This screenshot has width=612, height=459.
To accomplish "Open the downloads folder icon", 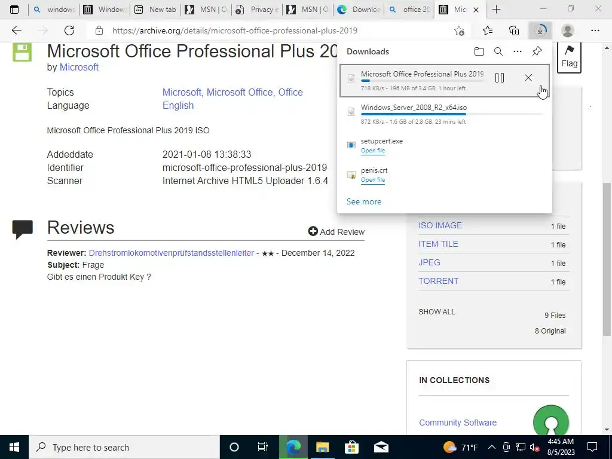I will click(479, 51).
